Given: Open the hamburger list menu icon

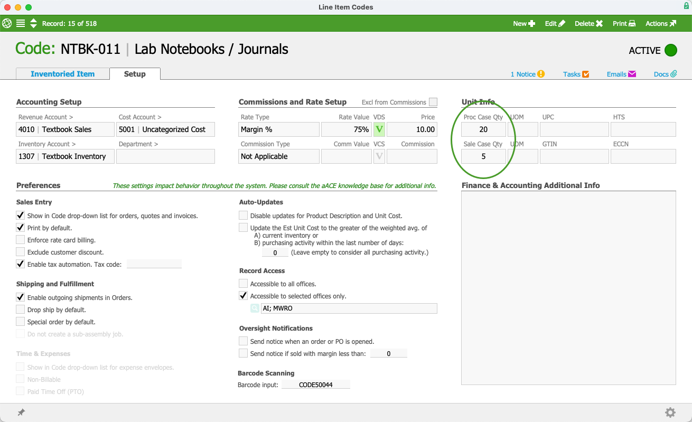Looking at the screenshot, I should 21,23.
